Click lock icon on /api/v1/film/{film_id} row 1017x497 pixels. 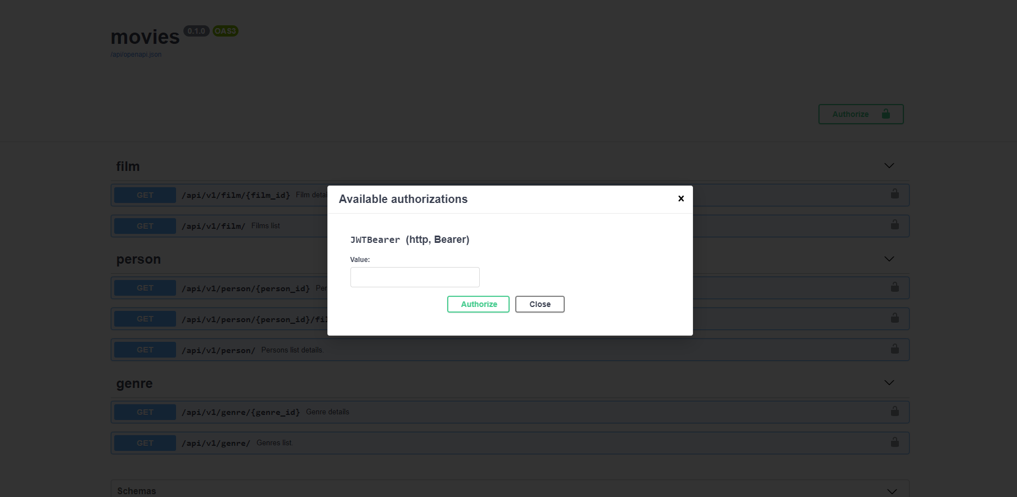point(894,194)
